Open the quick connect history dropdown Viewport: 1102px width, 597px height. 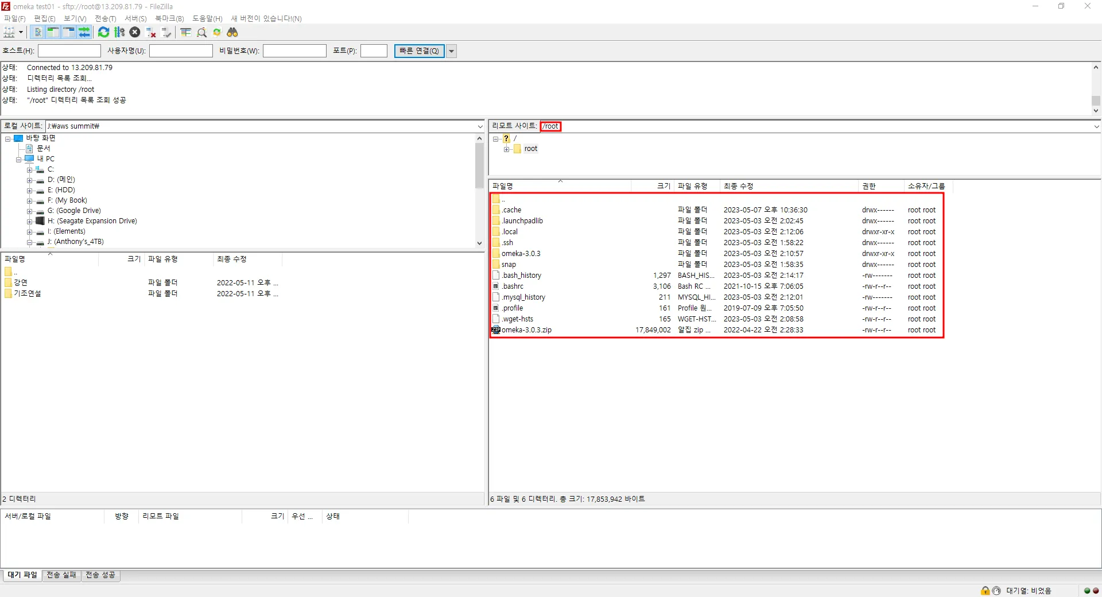[452, 51]
